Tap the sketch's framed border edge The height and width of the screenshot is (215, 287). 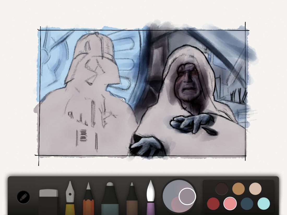pyautogui.click(x=40, y=91)
